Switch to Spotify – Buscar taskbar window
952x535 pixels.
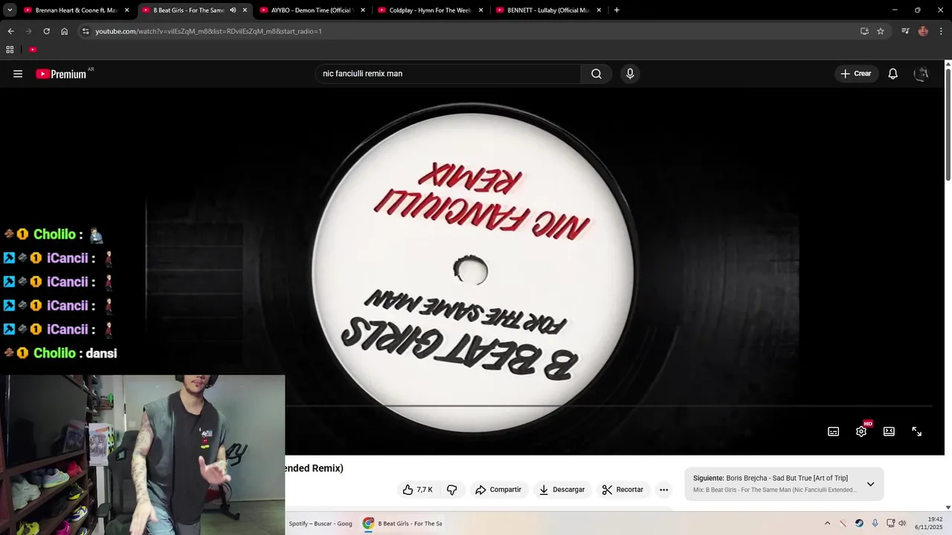click(x=321, y=524)
